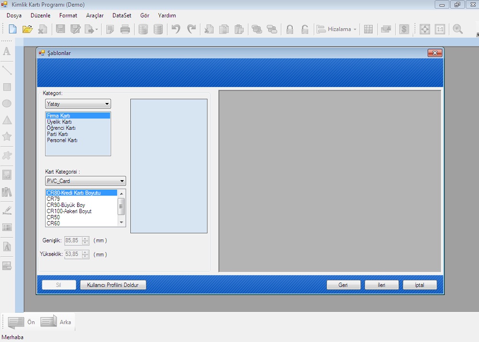The width and height of the screenshot is (479, 342).
Task: Click the İptal button
Action: click(420, 285)
